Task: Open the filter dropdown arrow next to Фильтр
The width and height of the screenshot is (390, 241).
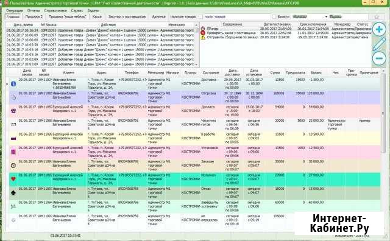Action: pos(326,16)
